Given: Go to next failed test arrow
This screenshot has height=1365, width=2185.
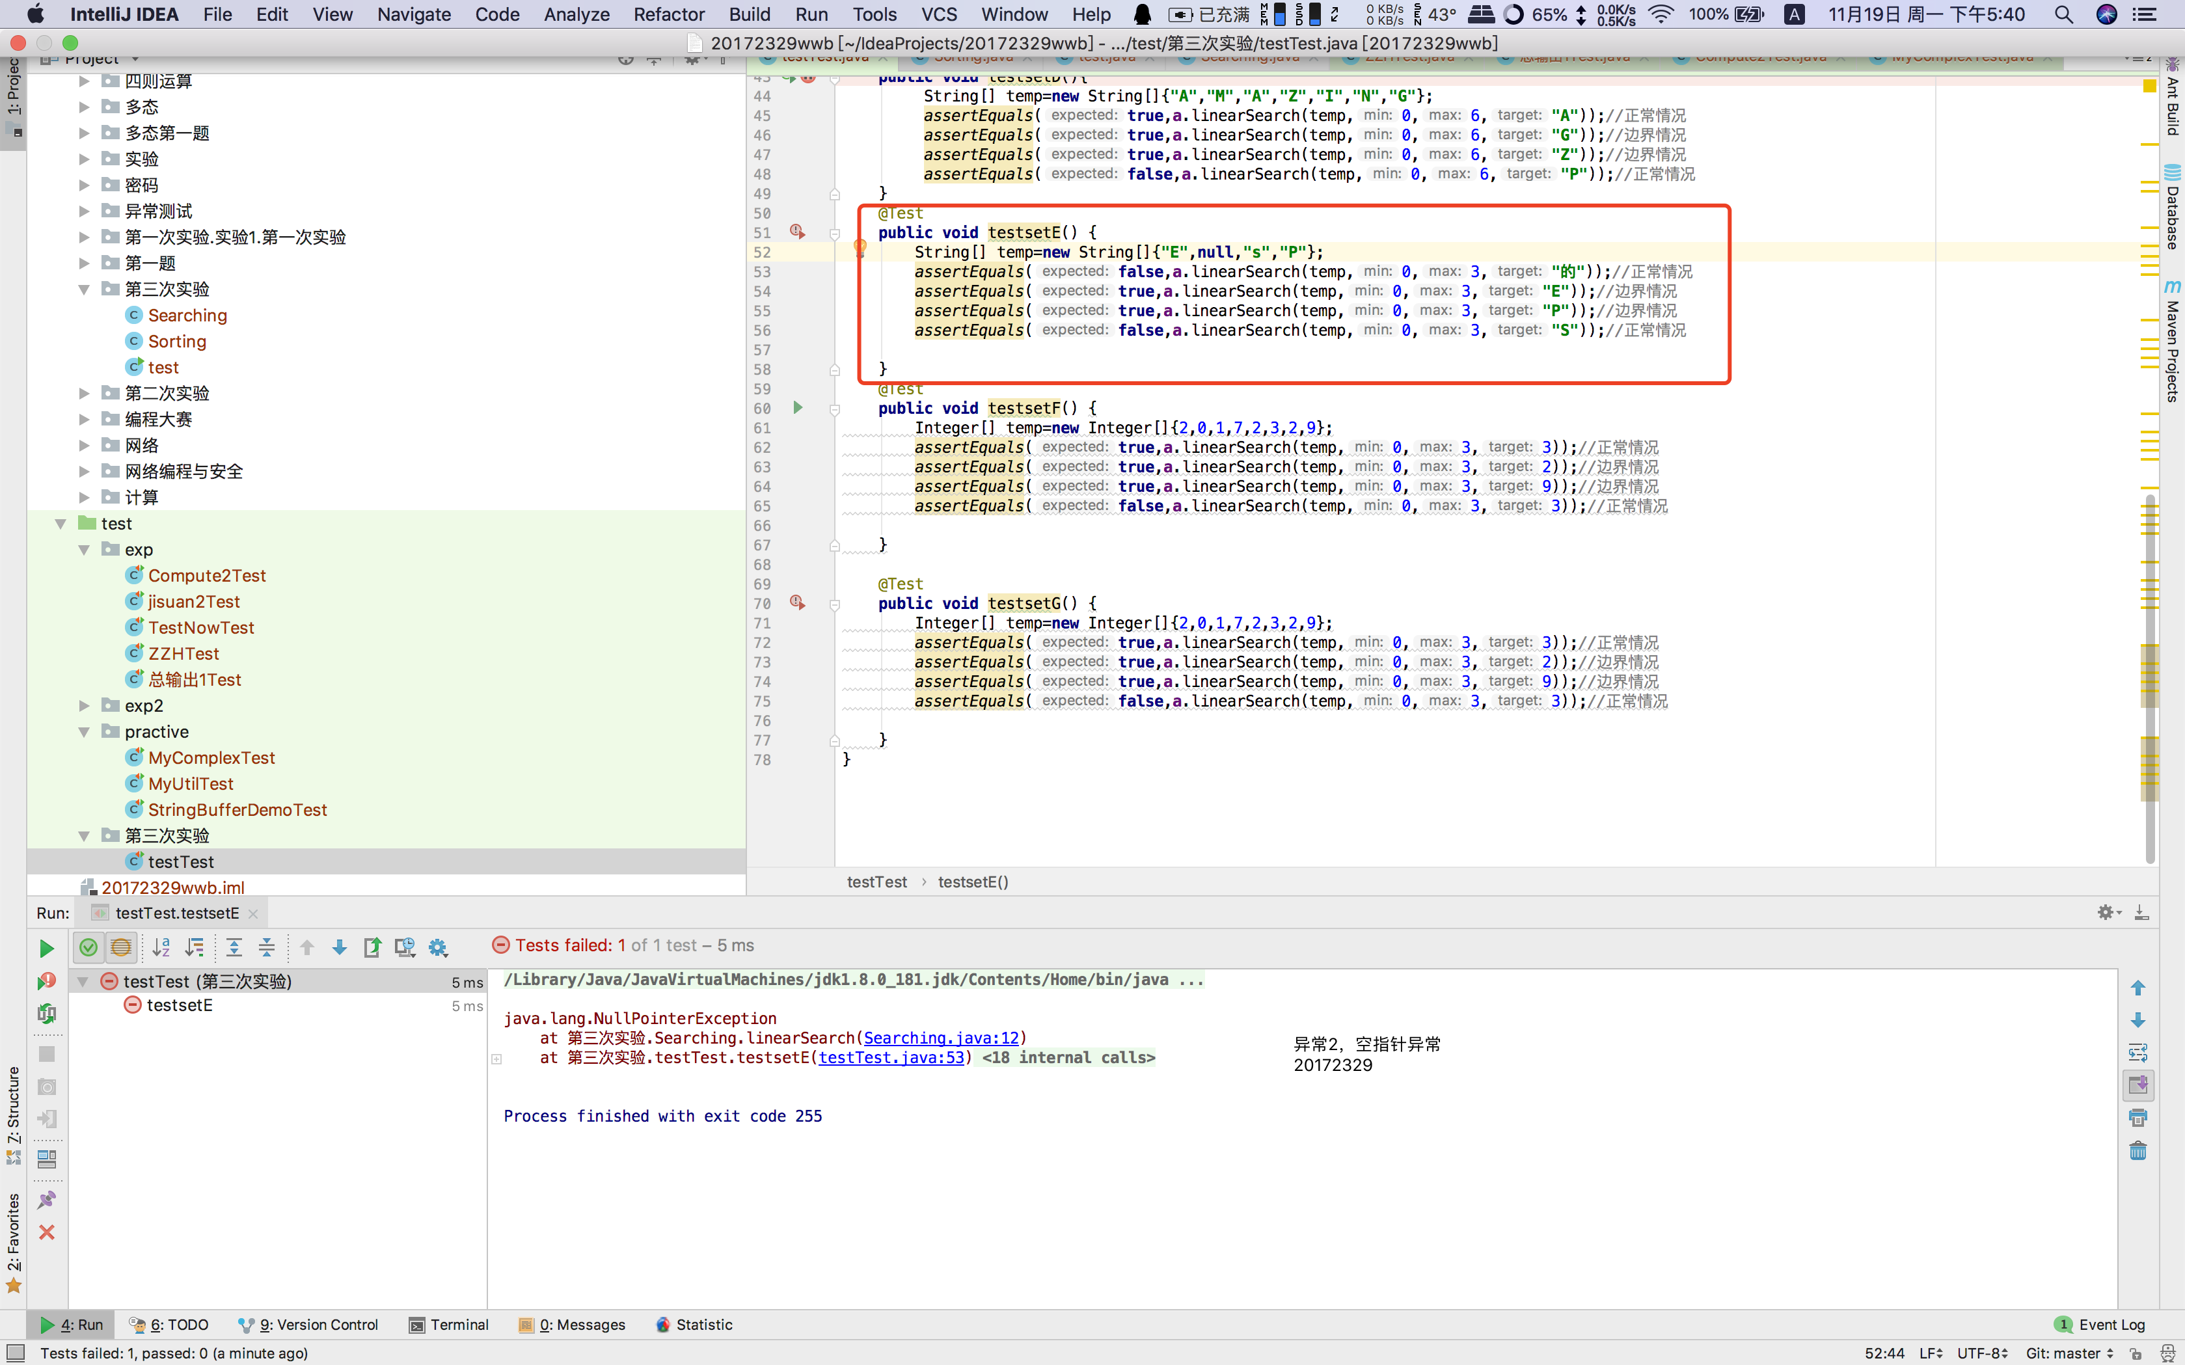Looking at the screenshot, I should 340,947.
